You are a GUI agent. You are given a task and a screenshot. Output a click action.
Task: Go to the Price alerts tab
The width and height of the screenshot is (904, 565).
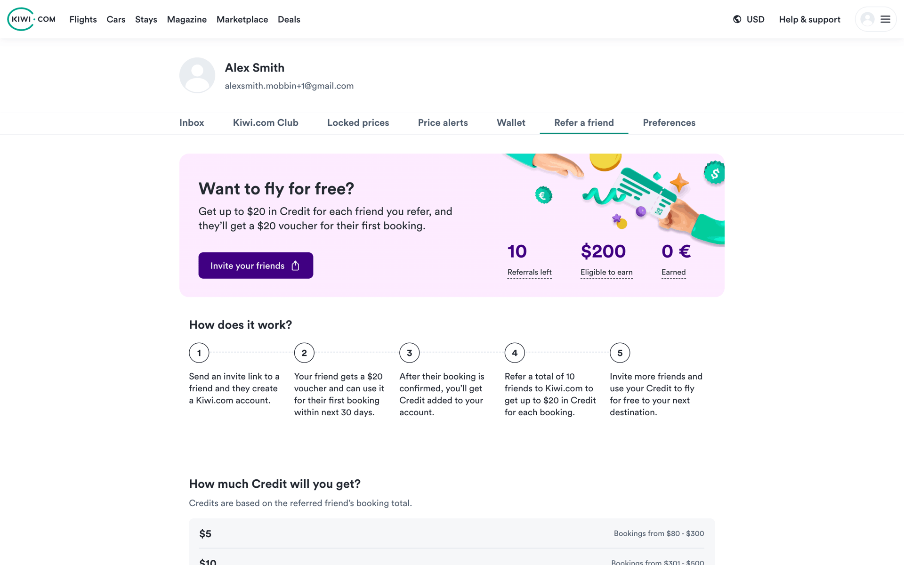[443, 123]
